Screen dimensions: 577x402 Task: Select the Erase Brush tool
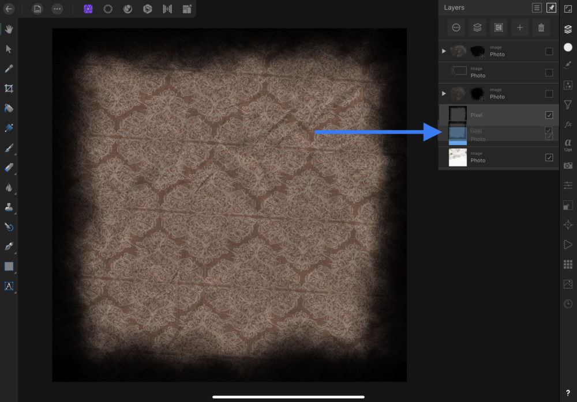click(9, 168)
